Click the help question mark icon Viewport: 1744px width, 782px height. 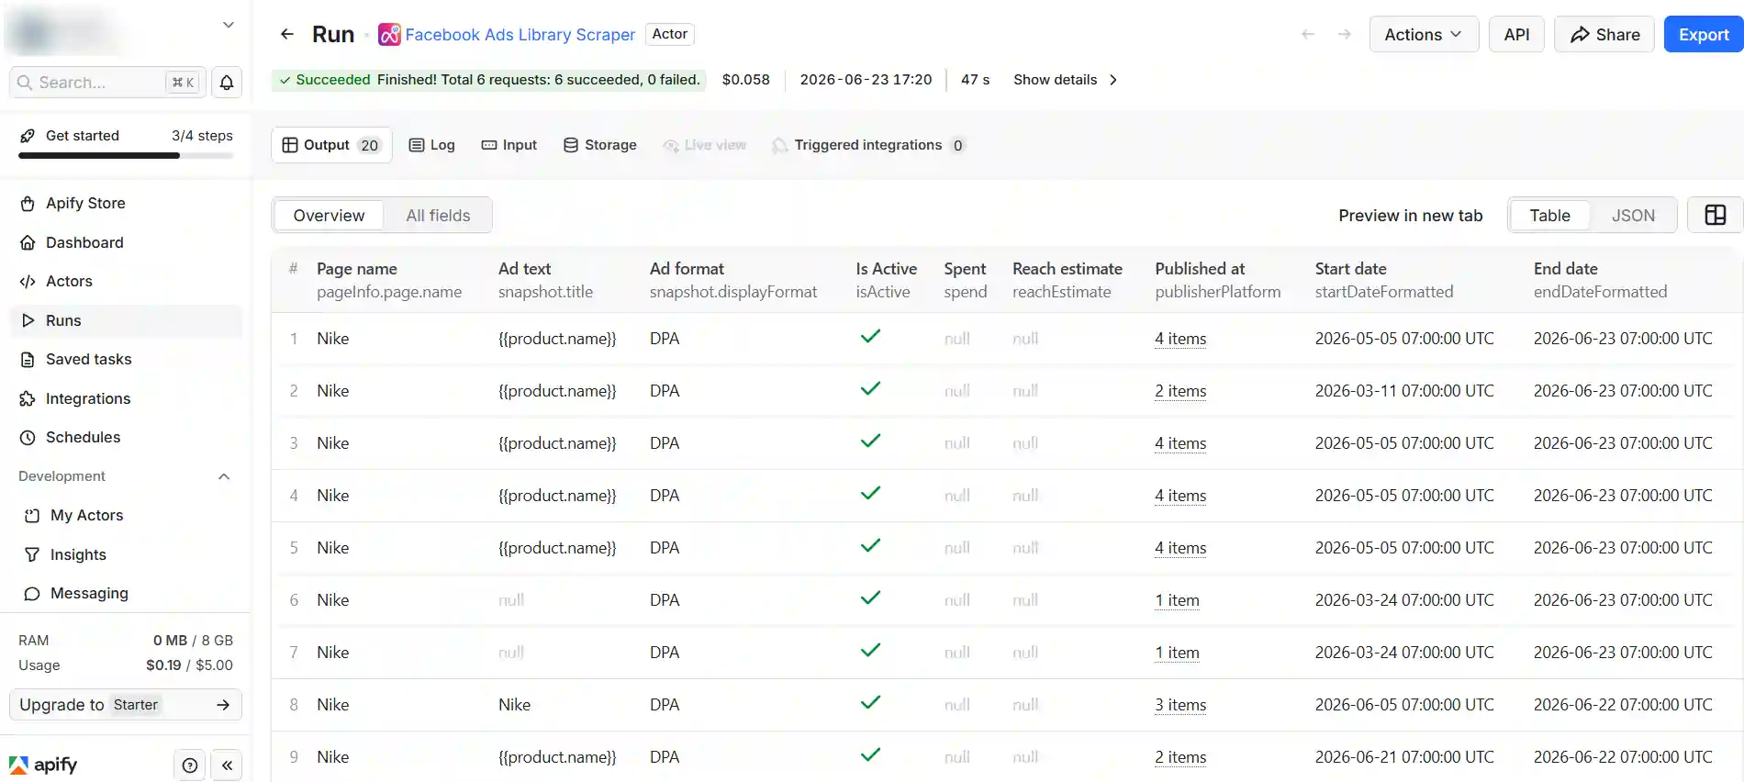pos(190,765)
